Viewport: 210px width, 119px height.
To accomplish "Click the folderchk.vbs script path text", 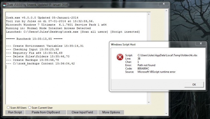I will [x=167, y=55].
